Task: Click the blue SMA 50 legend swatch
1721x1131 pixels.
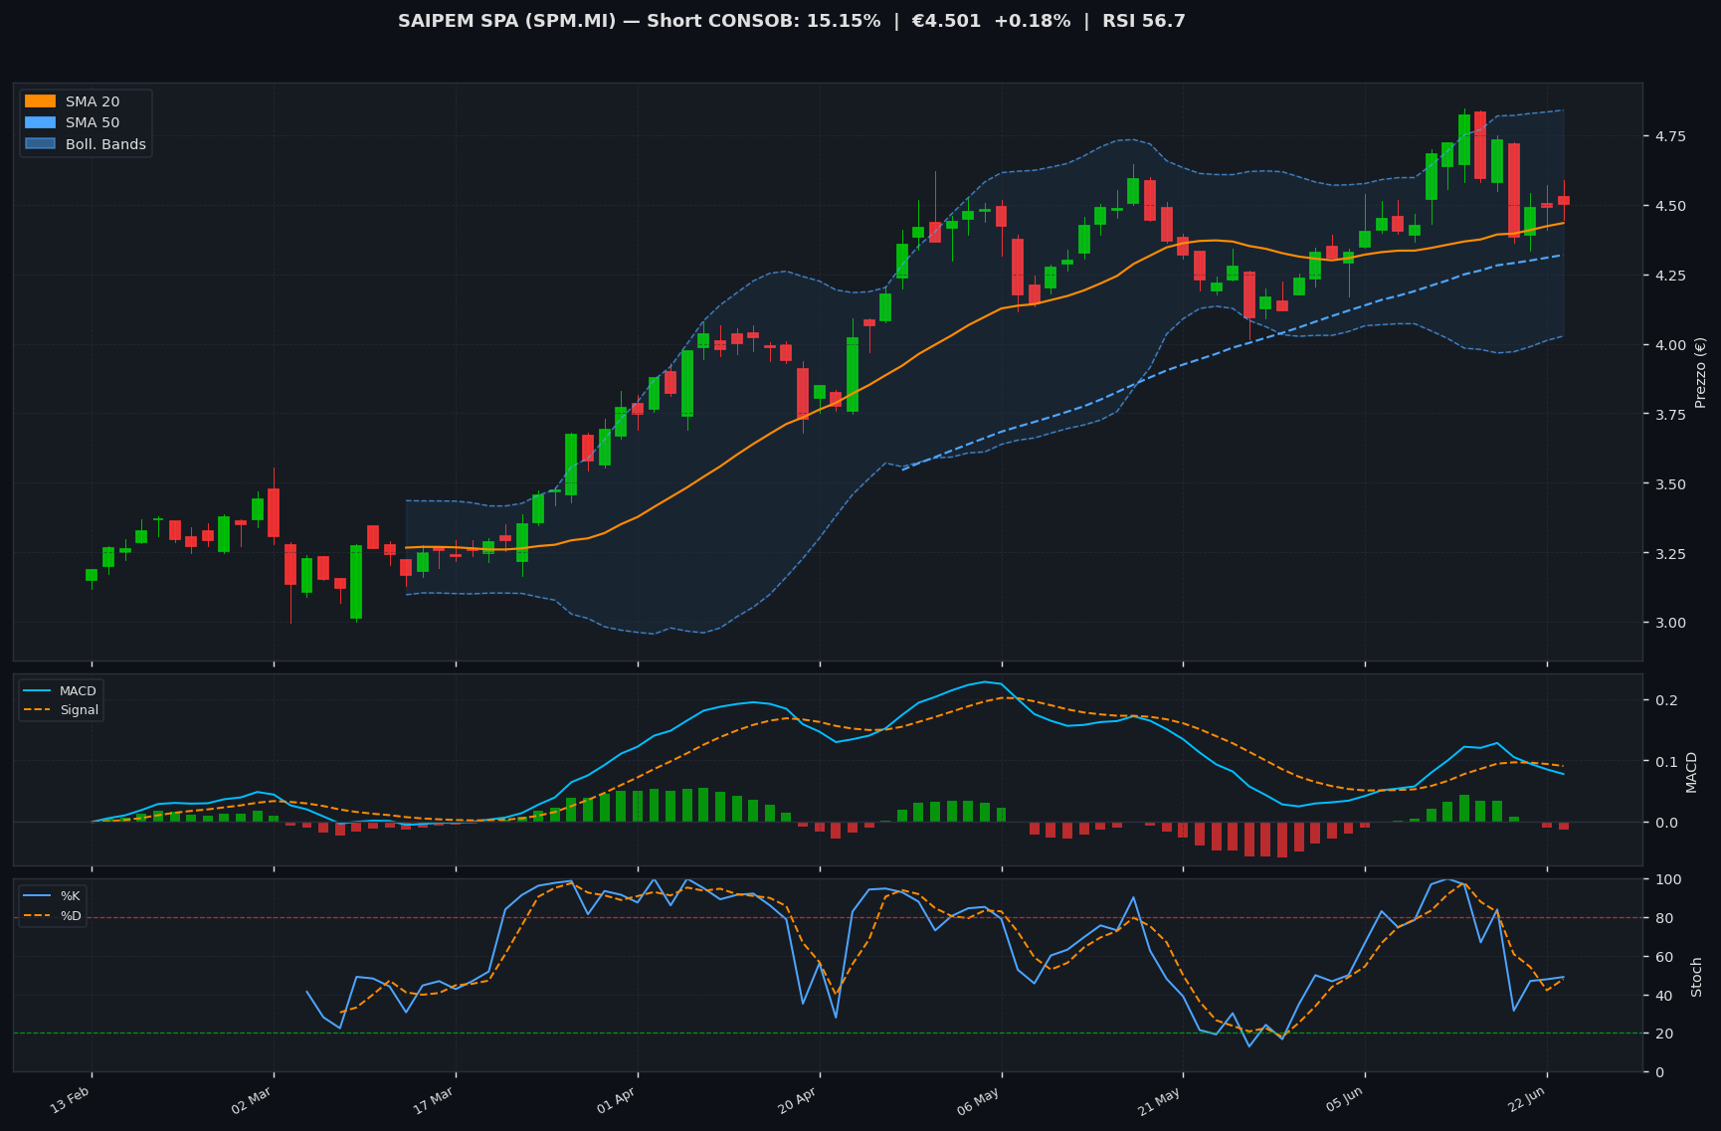Action: 40,123
